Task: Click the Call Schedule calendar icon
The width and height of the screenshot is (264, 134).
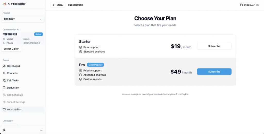Action: (4, 95)
